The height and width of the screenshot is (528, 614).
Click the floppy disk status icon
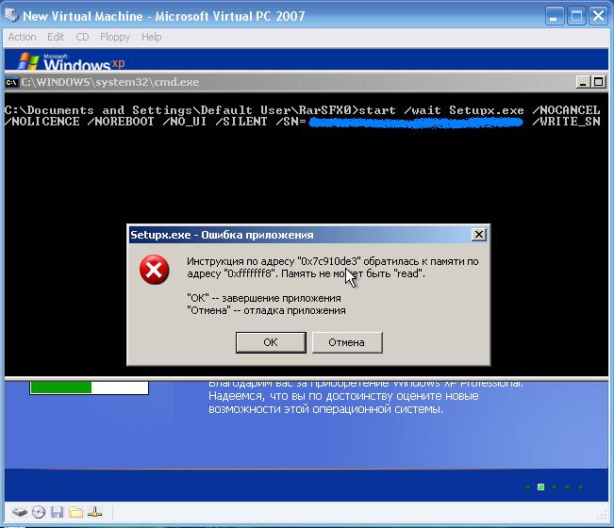(x=58, y=512)
